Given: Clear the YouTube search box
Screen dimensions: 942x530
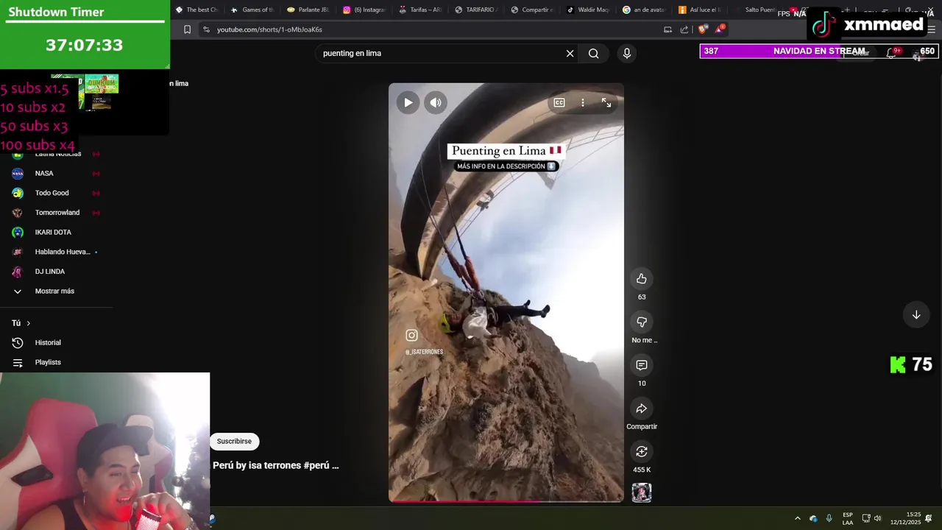Looking at the screenshot, I should pos(570,53).
